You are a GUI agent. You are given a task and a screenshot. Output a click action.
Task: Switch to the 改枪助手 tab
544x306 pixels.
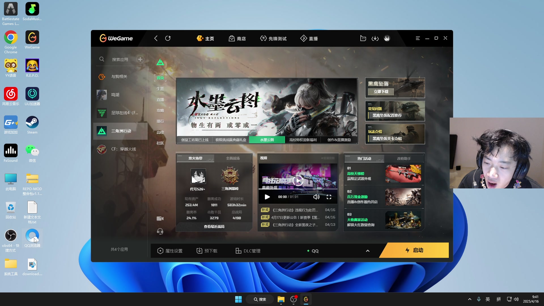pyautogui.click(x=404, y=159)
